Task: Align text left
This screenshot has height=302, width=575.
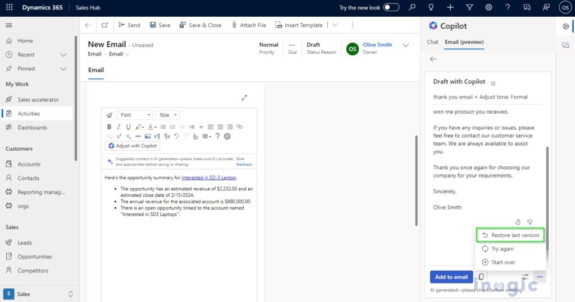Action: [211, 127]
